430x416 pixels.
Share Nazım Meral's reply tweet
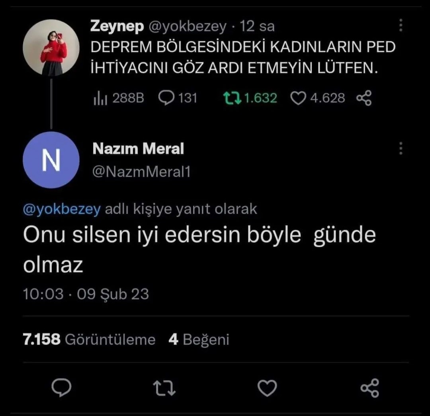click(369, 388)
